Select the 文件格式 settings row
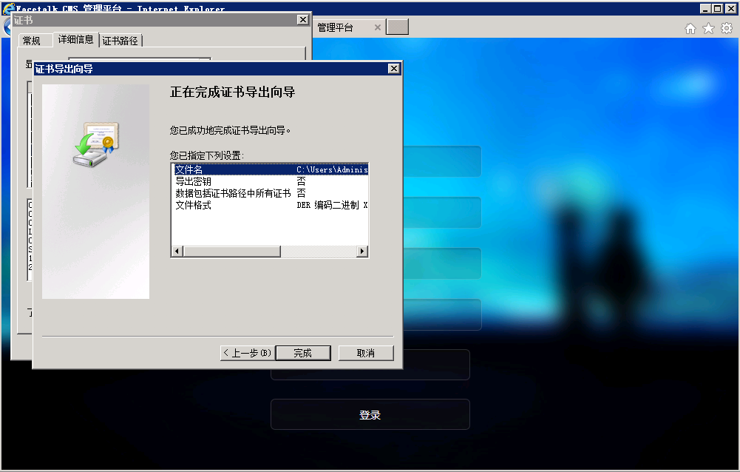 tap(194, 205)
